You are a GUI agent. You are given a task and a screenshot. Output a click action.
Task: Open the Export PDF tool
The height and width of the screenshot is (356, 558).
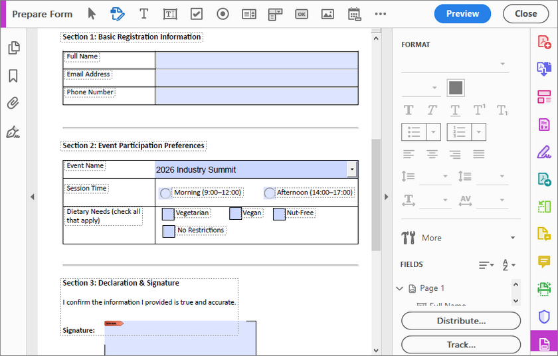(x=544, y=69)
